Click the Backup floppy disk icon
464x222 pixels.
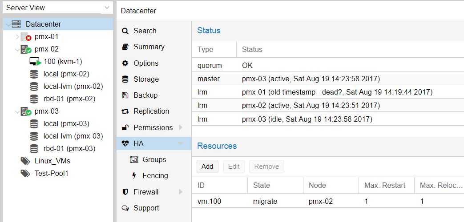click(125, 95)
